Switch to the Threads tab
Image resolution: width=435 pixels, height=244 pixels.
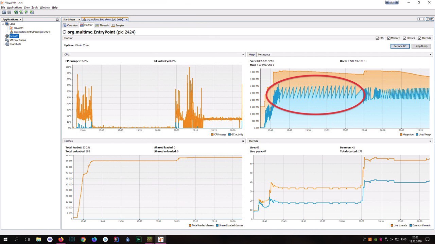(102, 25)
